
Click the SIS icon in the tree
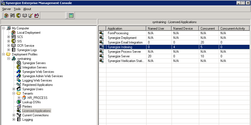click(14, 41)
